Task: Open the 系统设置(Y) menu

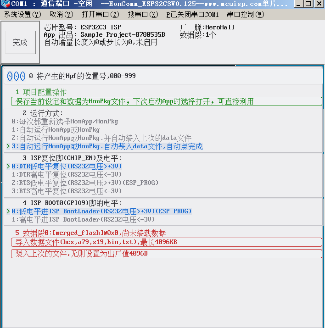Action: (22, 14)
